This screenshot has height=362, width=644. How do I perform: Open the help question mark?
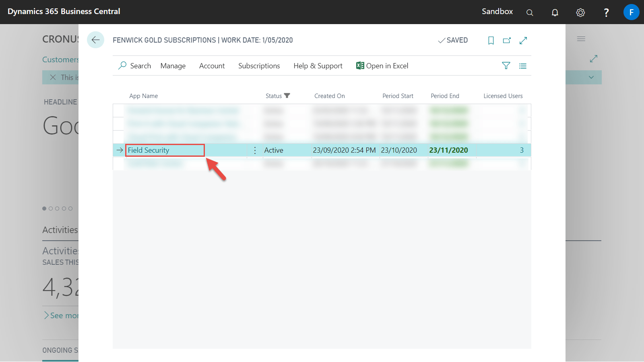tap(606, 12)
